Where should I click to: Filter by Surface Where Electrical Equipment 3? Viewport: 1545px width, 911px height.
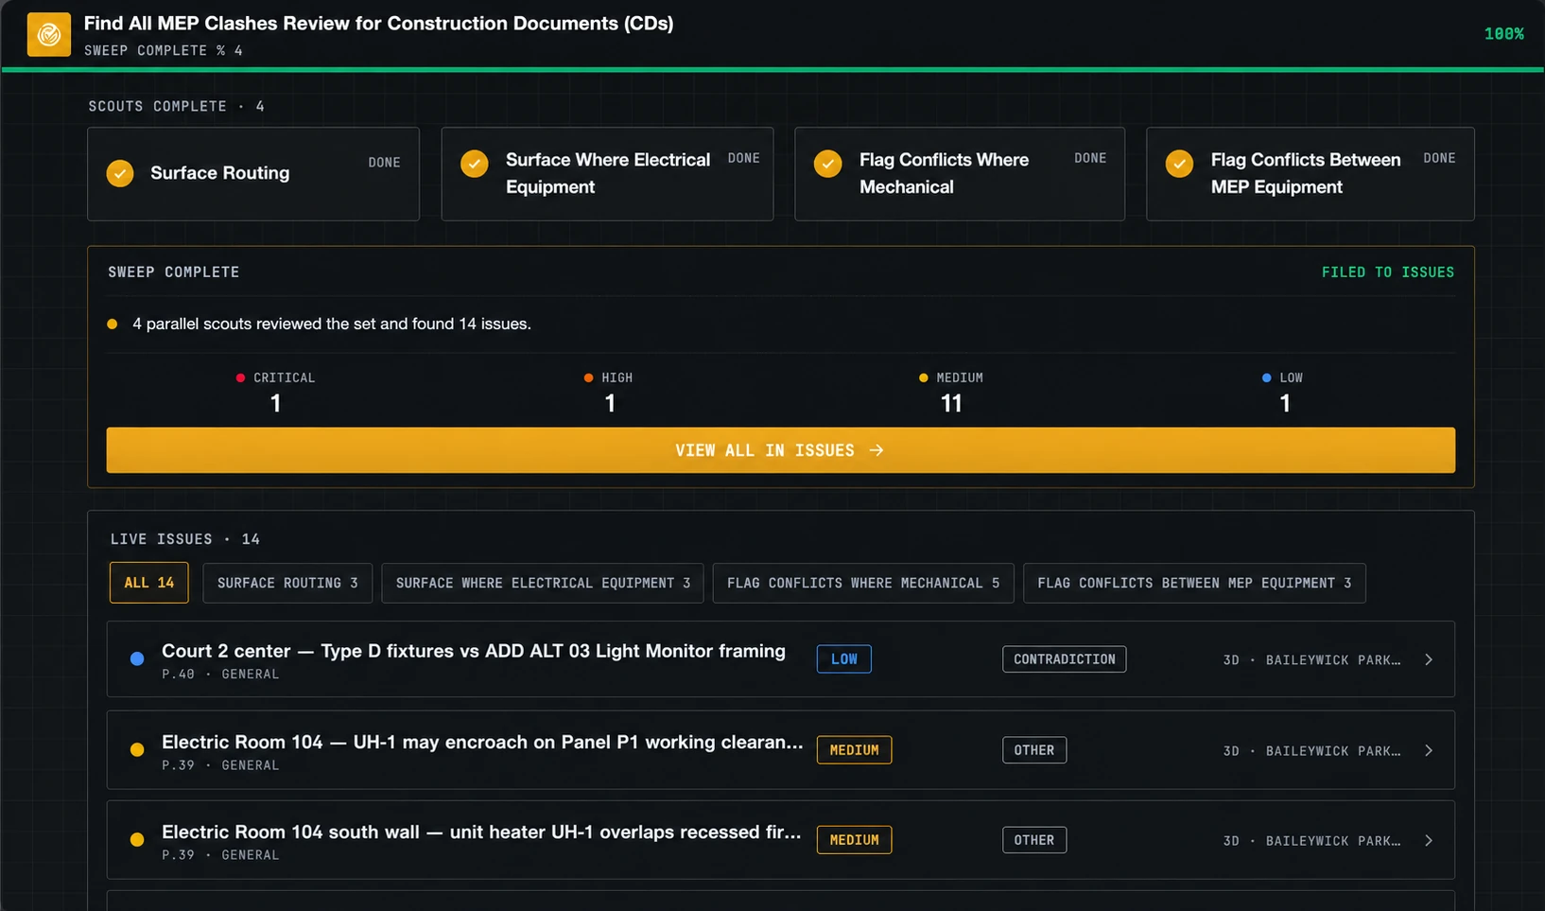pos(543,583)
